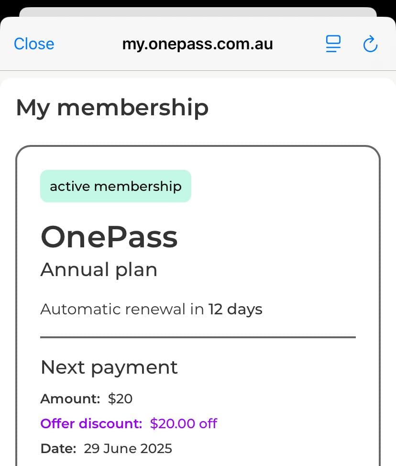Screen dimensions: 396x466
Task: Reload the page with refresh icon
Action: pyautogui.click(x=370, y=44)
